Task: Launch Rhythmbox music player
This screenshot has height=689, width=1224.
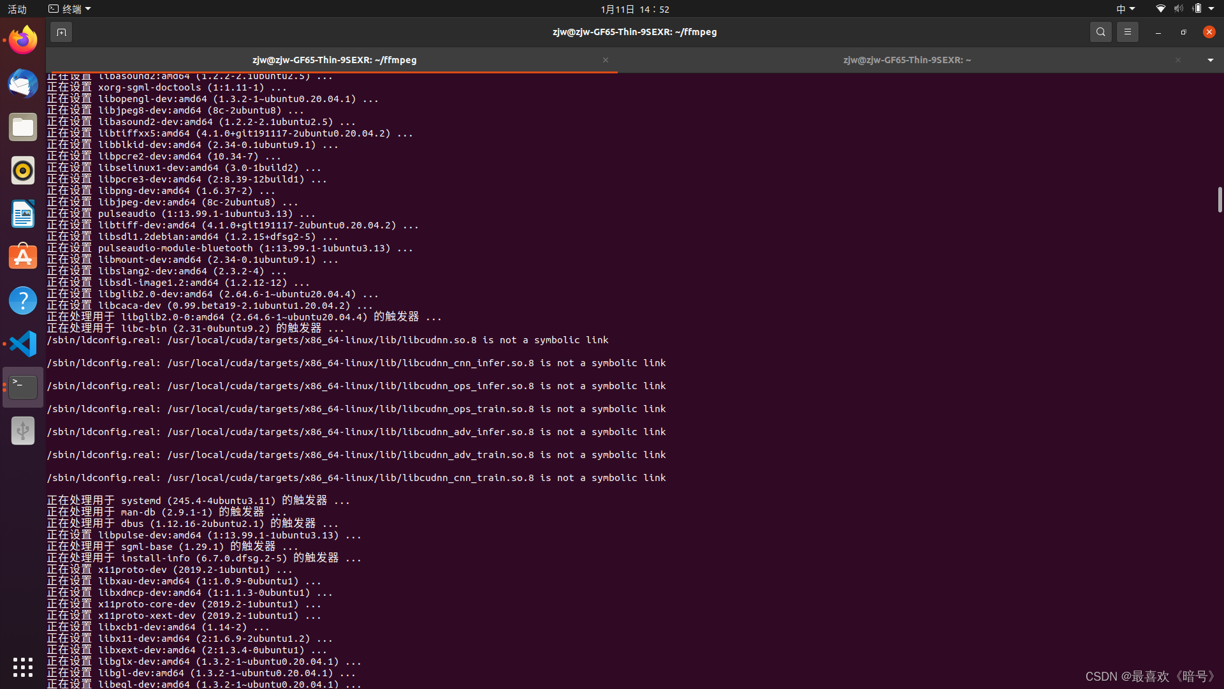Action: (23, 170)
